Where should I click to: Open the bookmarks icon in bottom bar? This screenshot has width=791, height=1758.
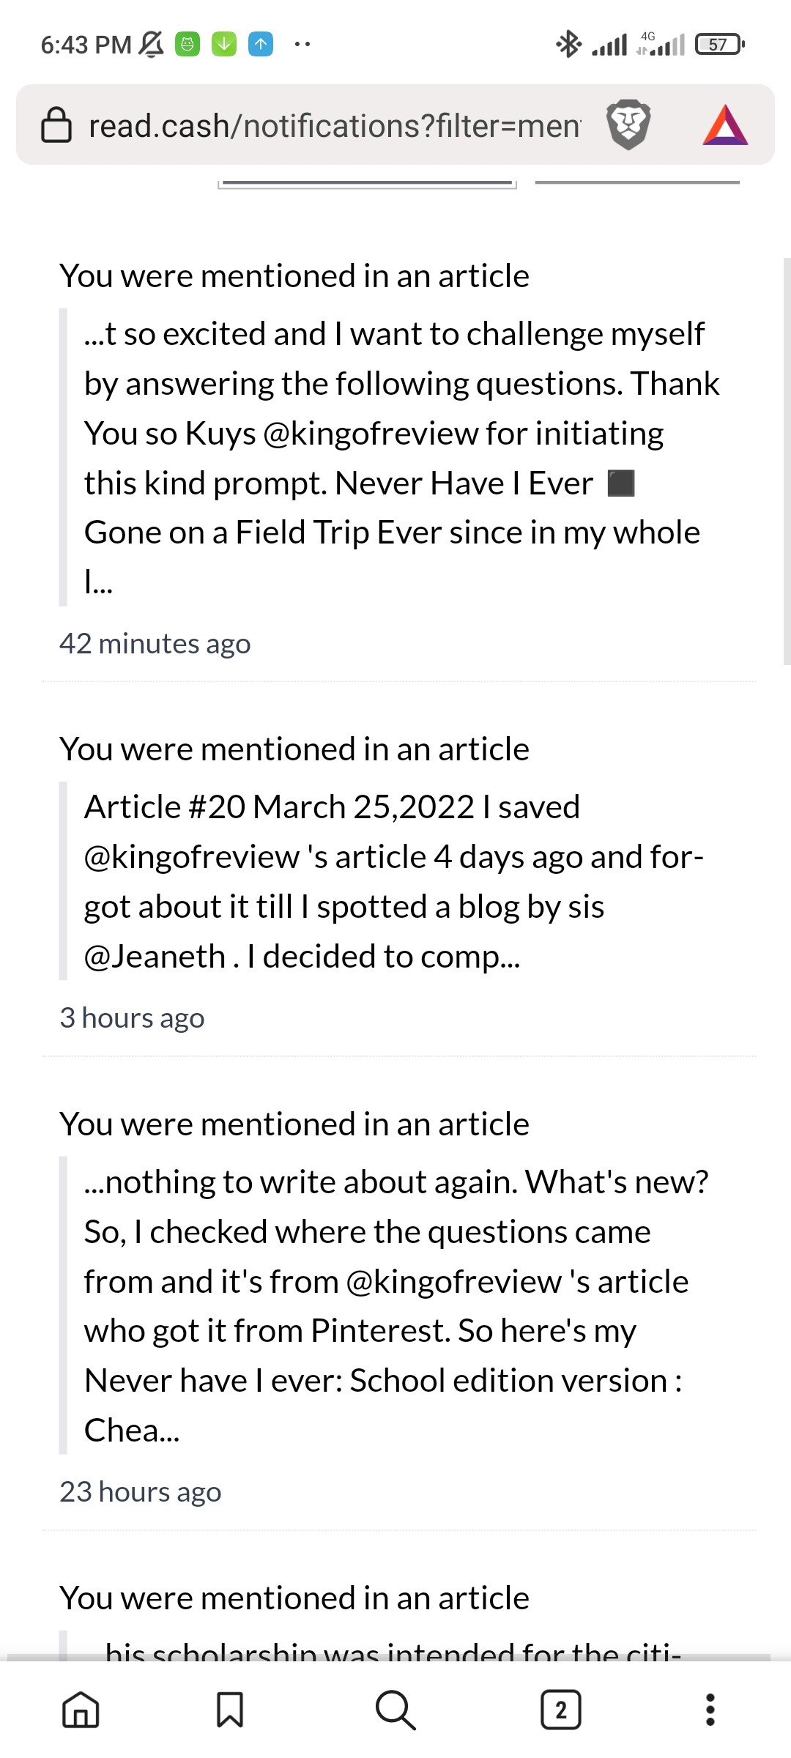tap(230, 1710)
